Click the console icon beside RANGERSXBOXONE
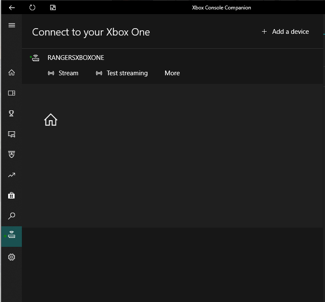Image resolution: width=325 pixels, height=302 pixels. tap(35, 58)
